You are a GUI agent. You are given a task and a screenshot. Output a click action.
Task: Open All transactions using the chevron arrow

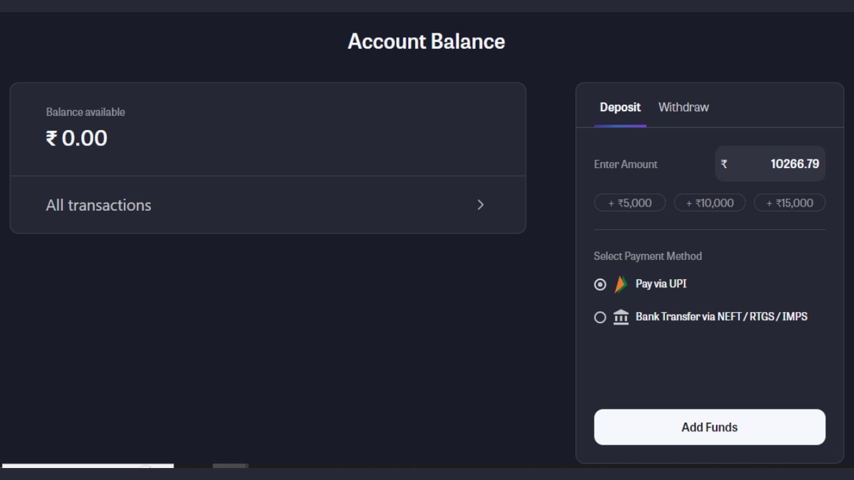coord(480,205)
